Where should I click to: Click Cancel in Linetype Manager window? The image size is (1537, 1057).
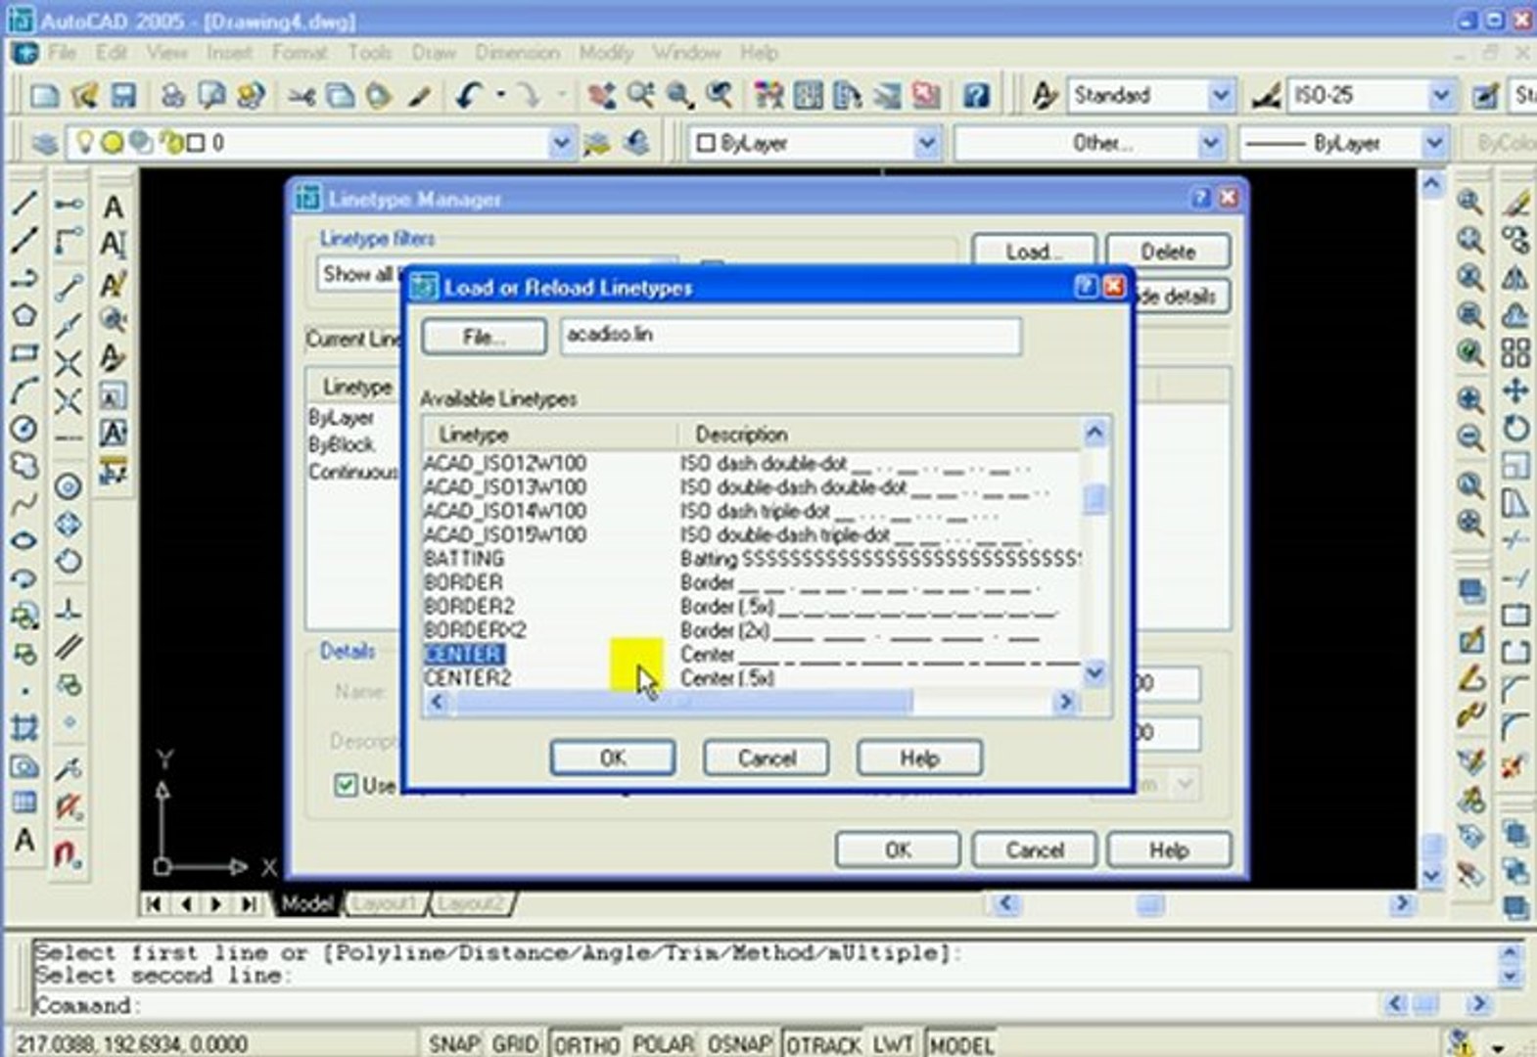(1034, 850)
